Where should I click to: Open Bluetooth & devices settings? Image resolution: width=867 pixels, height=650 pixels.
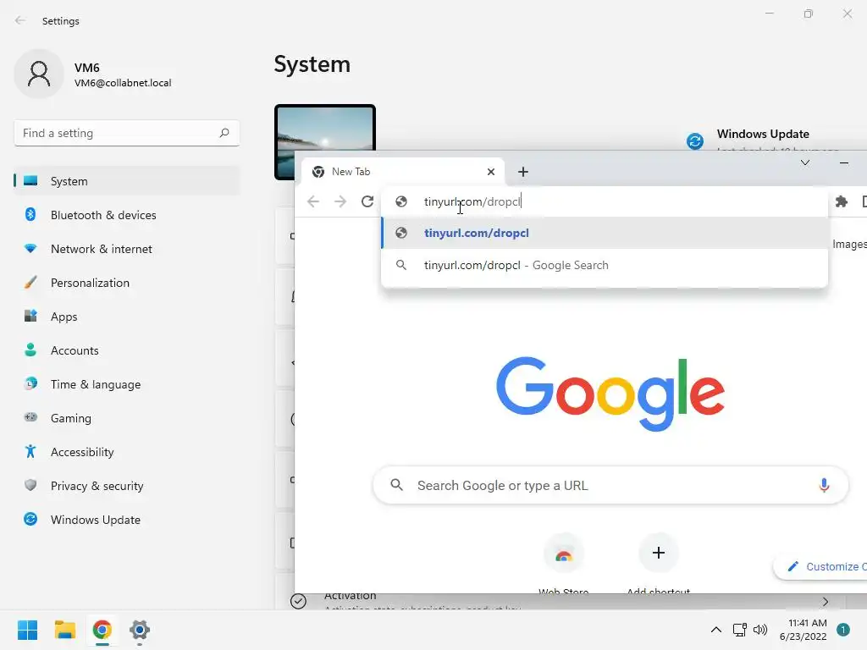pos(127,215)
